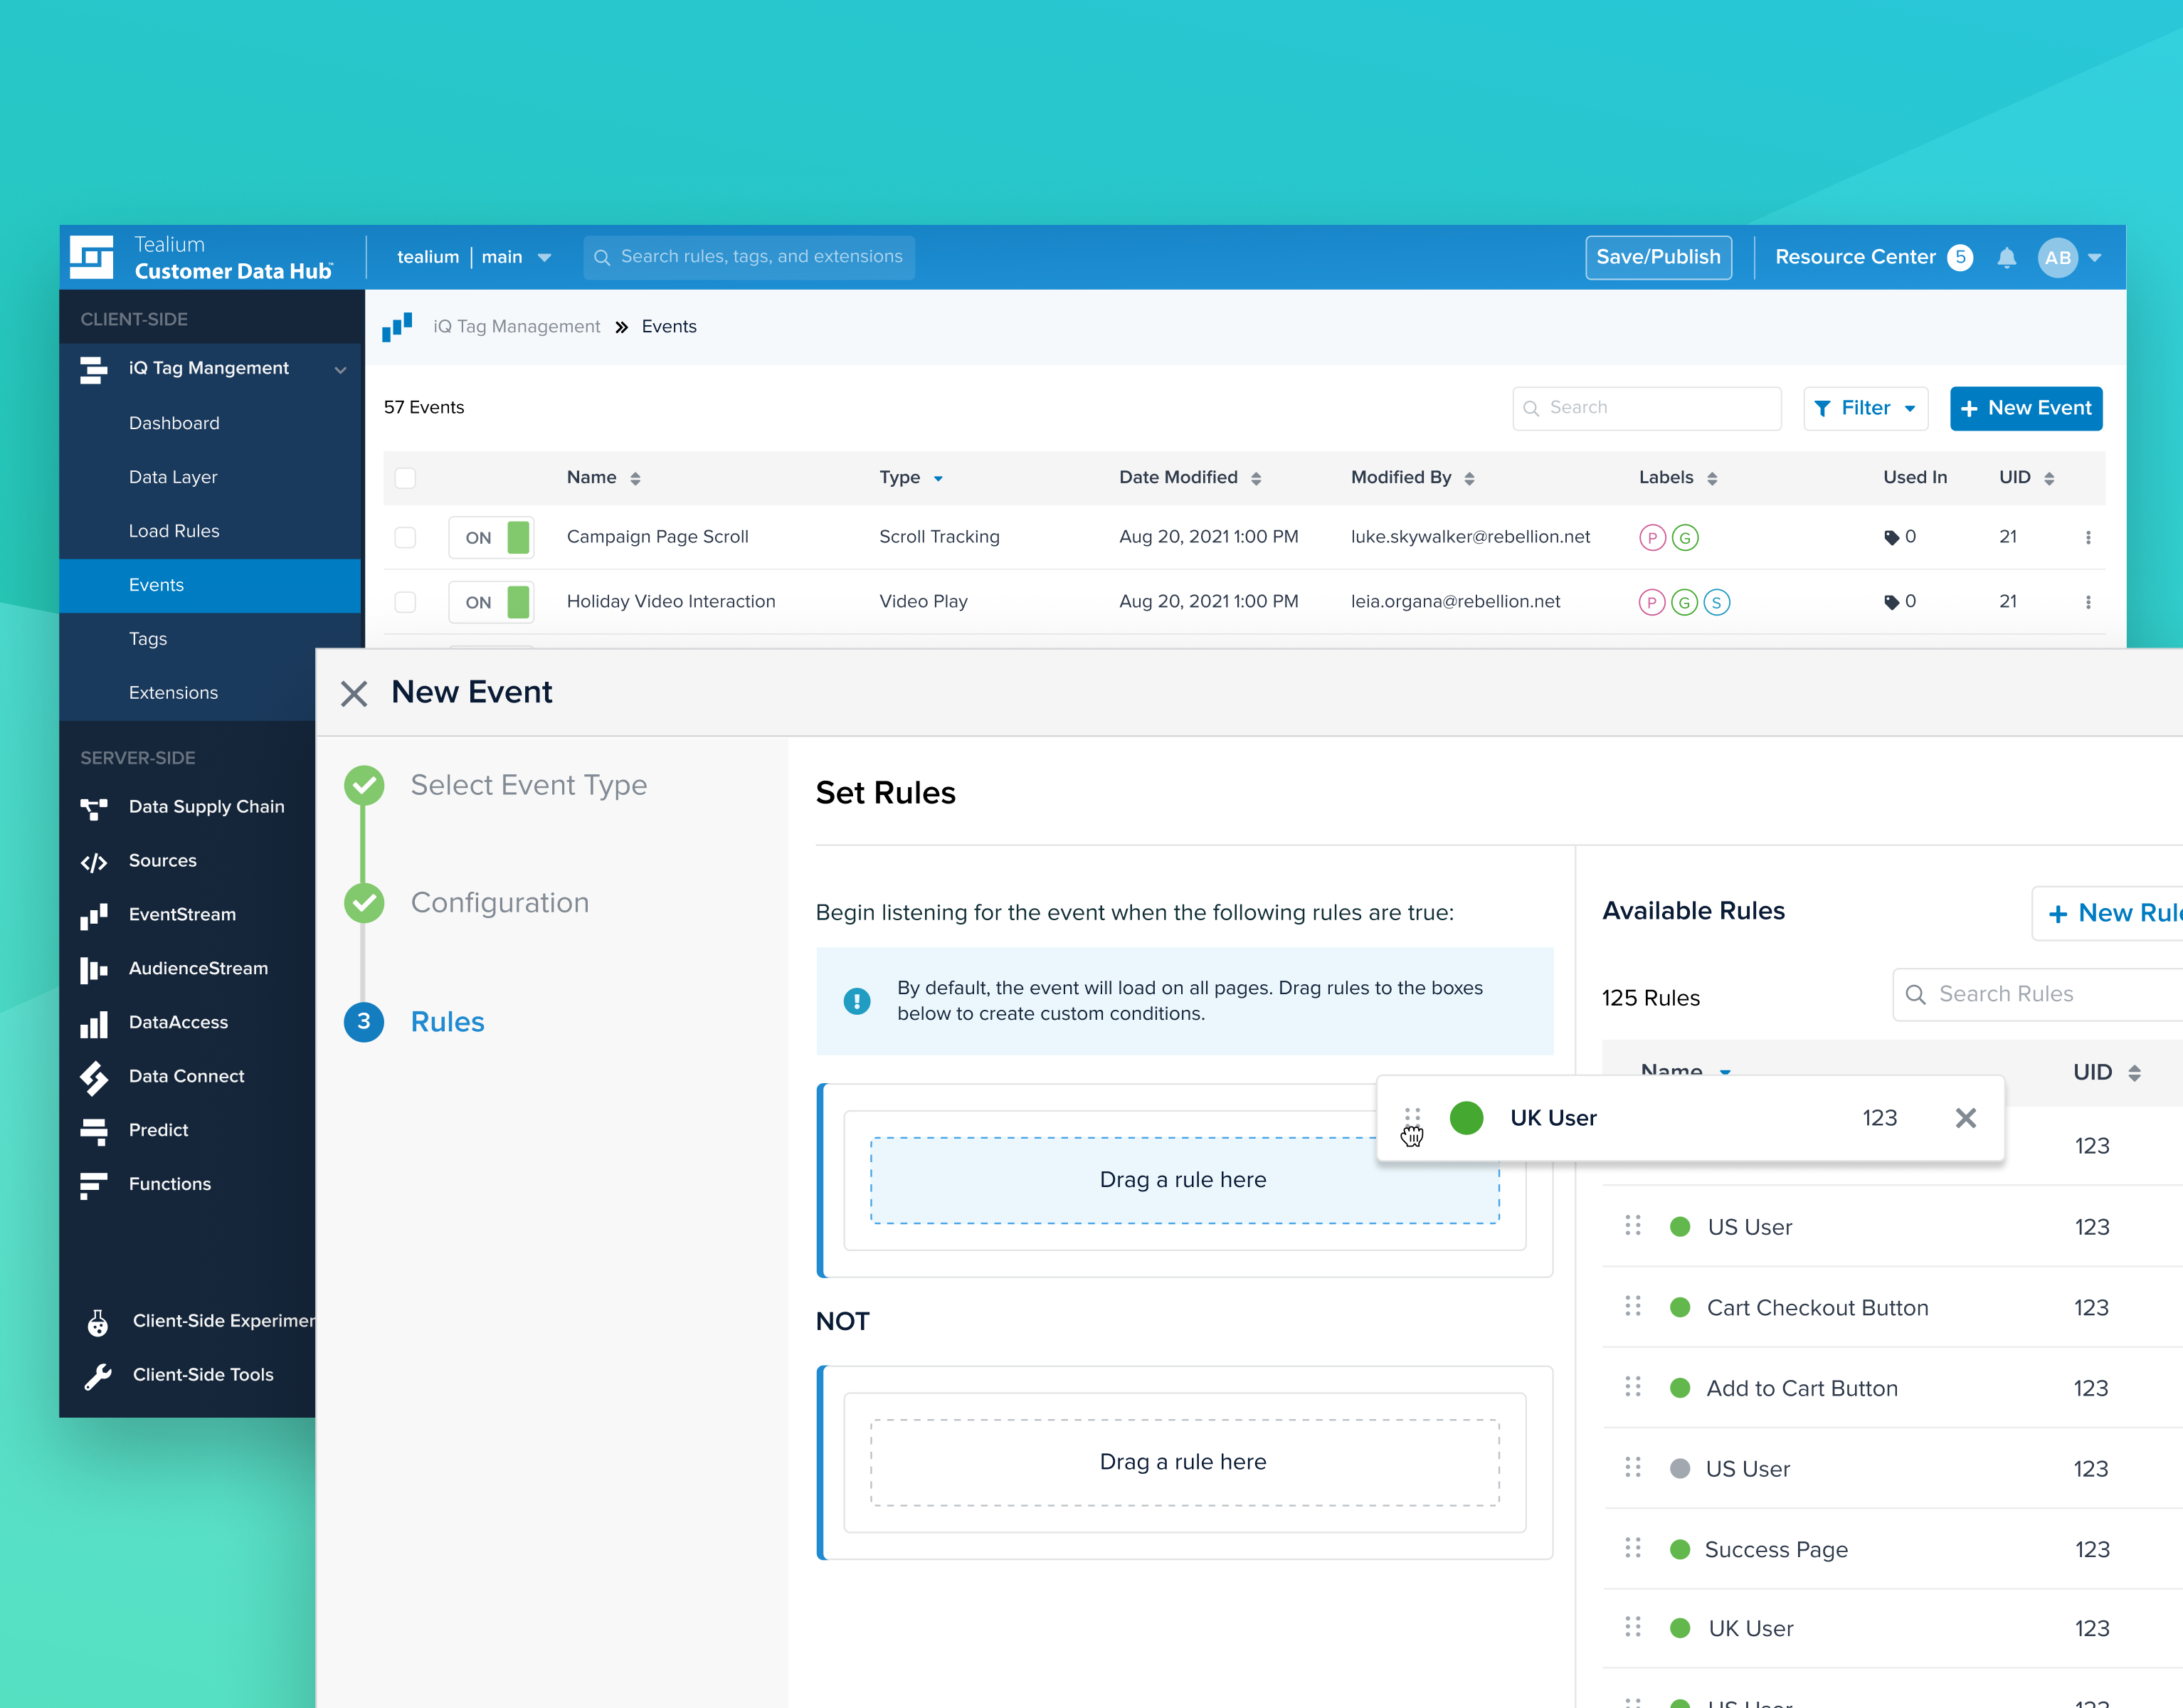The width and height of the screenshot is (2183, 1708).
Task: Go to Dashboard in sidebar
Action: [174, 424]
